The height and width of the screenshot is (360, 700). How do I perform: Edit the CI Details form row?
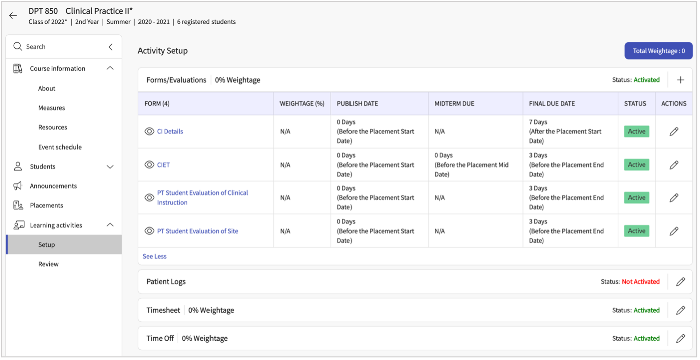point(674,131)
